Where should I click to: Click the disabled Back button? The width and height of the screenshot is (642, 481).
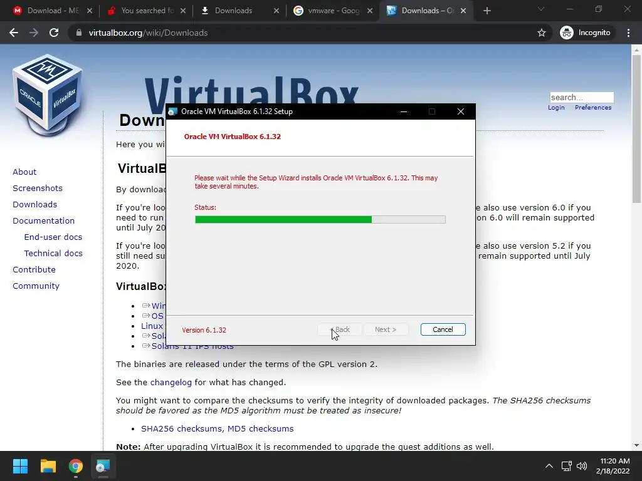(340, 329)
